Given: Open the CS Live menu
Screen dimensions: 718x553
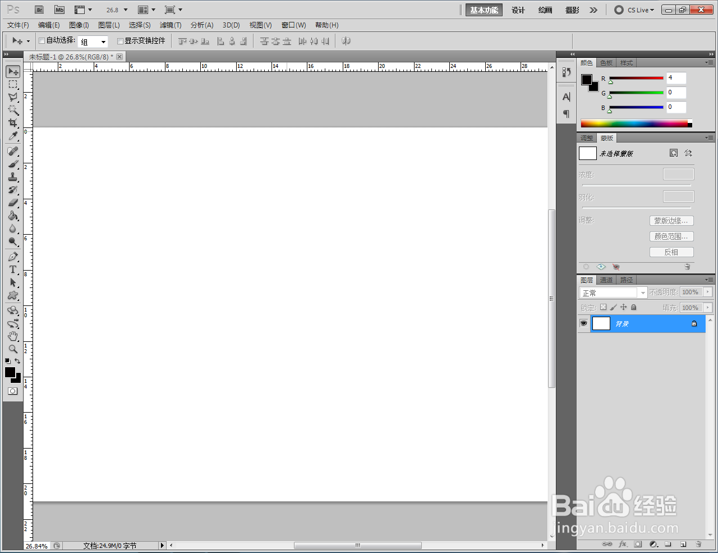Looking at the screenshot, I should pyautogui.click(x=634, y=10).
